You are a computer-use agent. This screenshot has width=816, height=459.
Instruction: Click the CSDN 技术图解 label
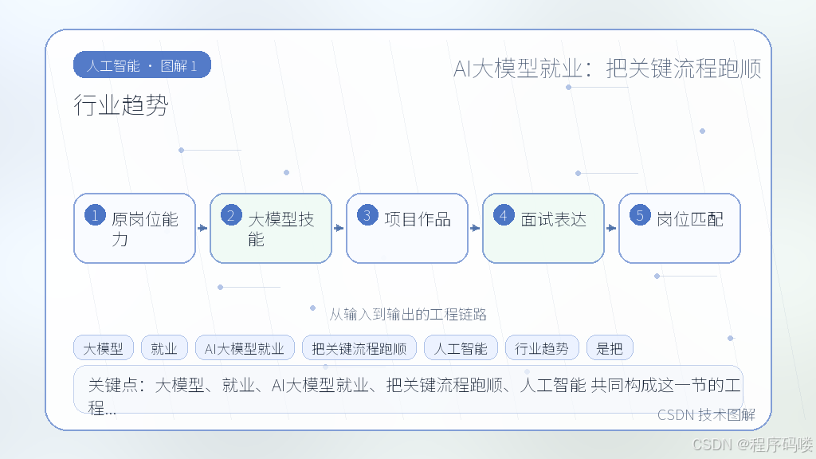[x=706, y=414]
